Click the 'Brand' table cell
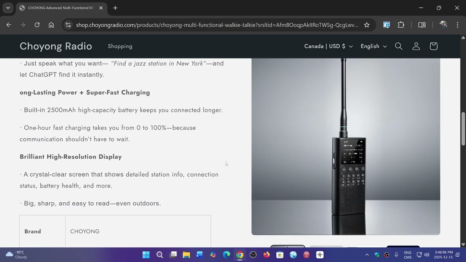466x262 pixels. (33, 231)
